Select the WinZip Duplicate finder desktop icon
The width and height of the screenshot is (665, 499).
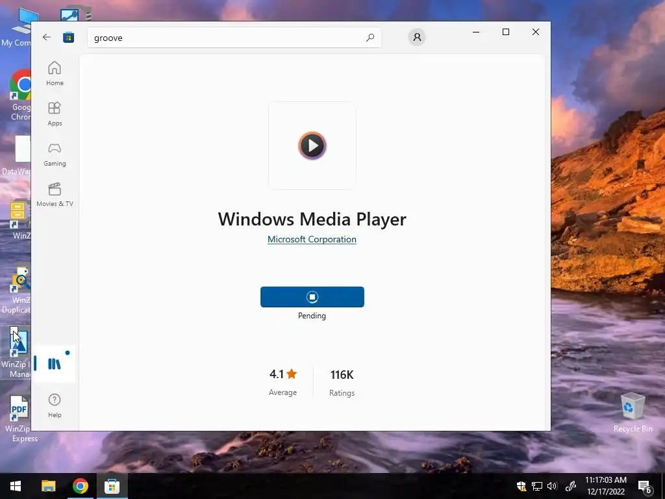pyautogui.click(x=16, y=290)
